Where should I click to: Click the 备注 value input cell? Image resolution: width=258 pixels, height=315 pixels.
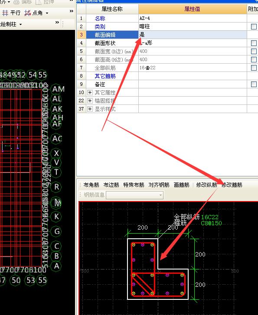pyautogui.click(x=193, y=84)
